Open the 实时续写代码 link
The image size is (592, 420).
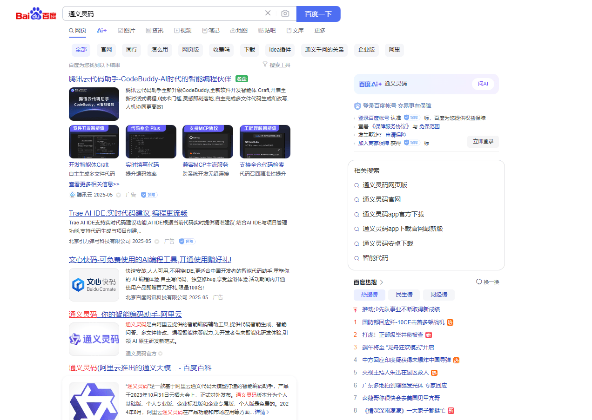142,165
